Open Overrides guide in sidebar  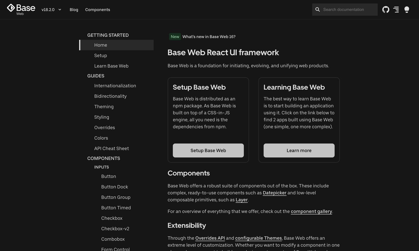click(105, 128)
